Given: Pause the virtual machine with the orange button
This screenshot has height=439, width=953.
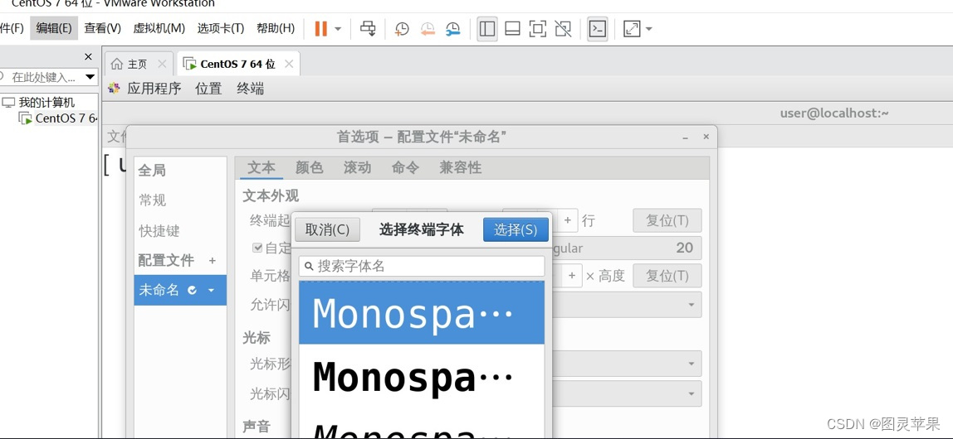Looking at the screenshot, I should (321, 28).
